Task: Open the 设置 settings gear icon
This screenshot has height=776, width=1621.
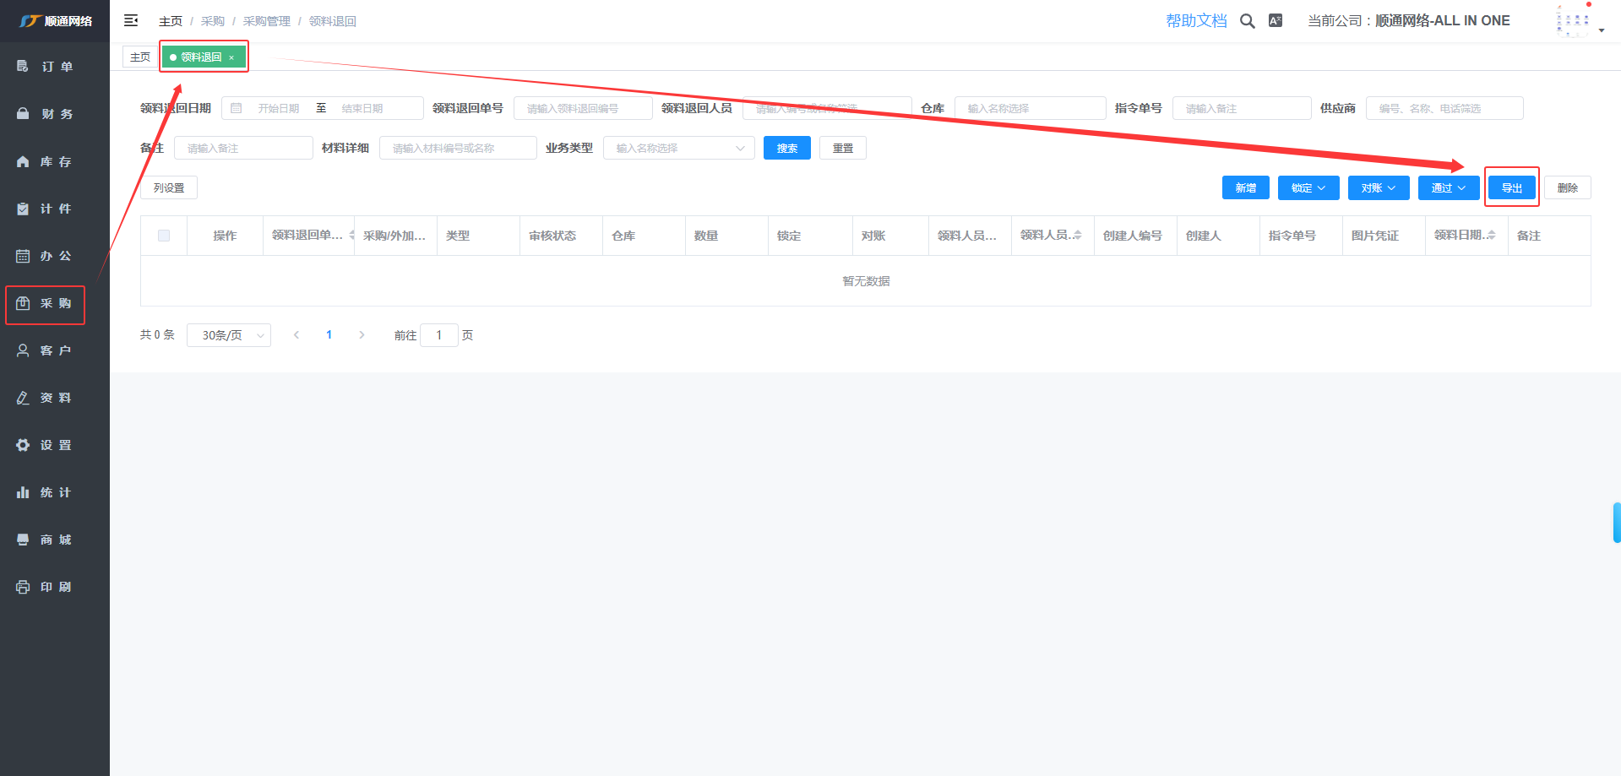Action: [x=23, y=445]
